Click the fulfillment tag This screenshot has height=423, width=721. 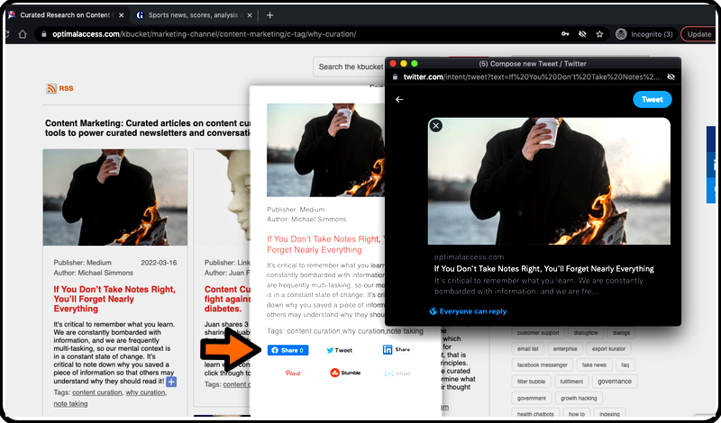(571, 382)
